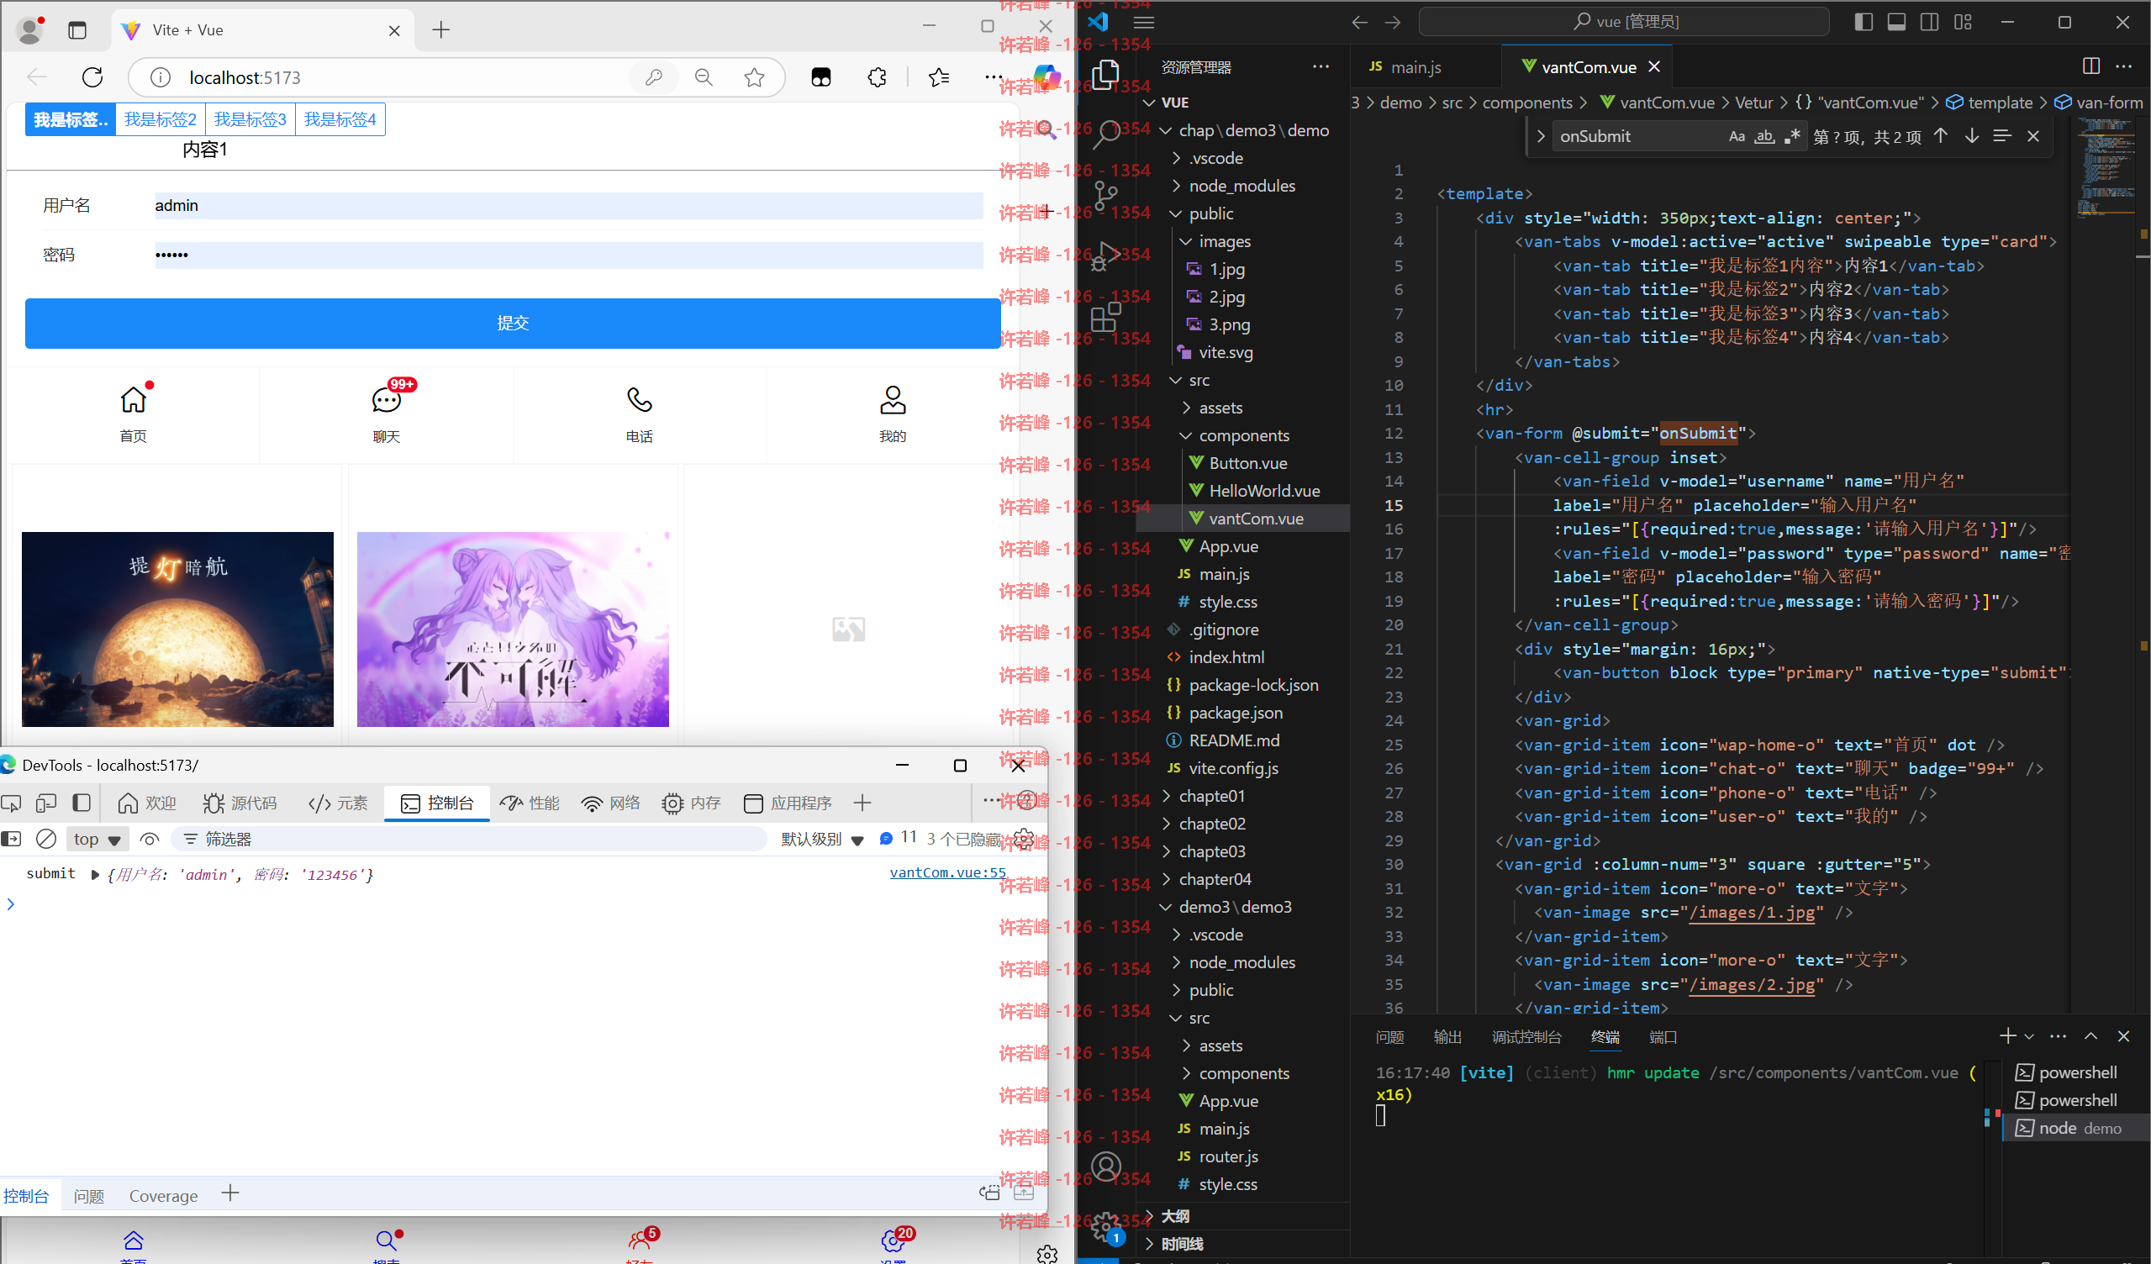
Task: Jump to previous onSubmit match
Action: tap(1940, 136)
